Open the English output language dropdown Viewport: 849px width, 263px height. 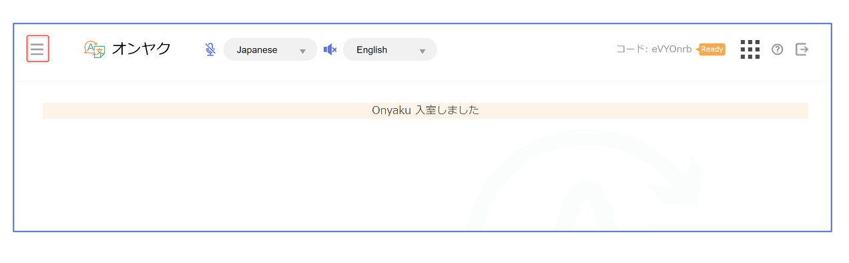(390, 49)
